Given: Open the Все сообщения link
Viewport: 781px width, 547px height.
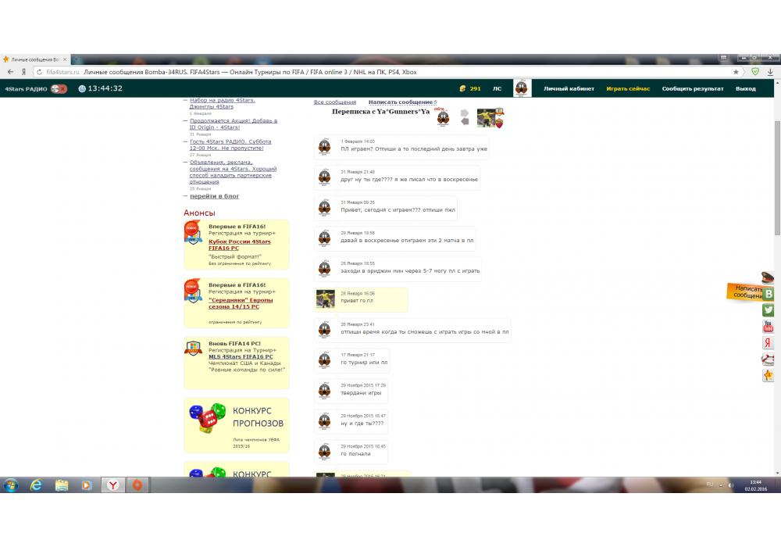Looking at the screenshot, I should point(335,102).
